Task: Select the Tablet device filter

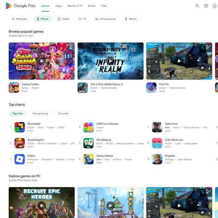Action: (x=64, y=19)
